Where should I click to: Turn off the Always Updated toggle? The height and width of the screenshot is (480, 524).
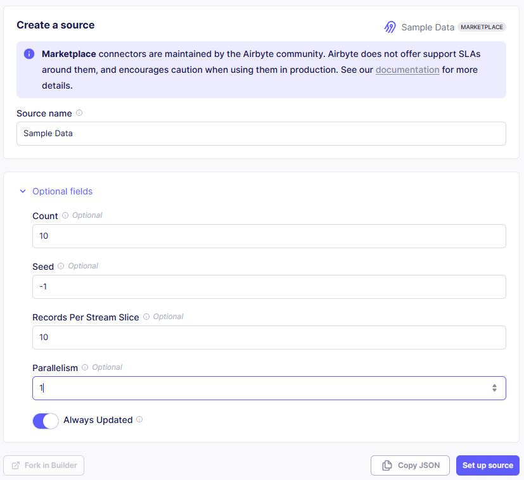[46, 421]
